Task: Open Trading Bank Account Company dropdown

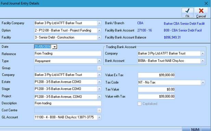Action: [202, 53]
